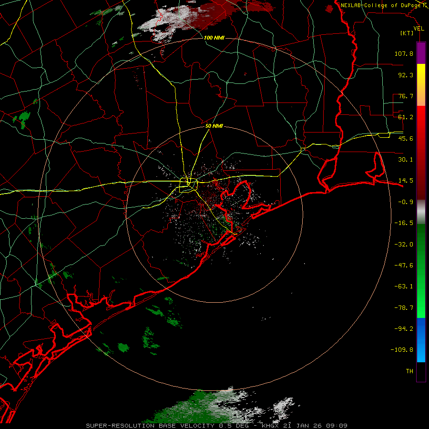
Task: Click the 14.5 velocity scale label
Action: pyautogui.click(x=406, y=181)
